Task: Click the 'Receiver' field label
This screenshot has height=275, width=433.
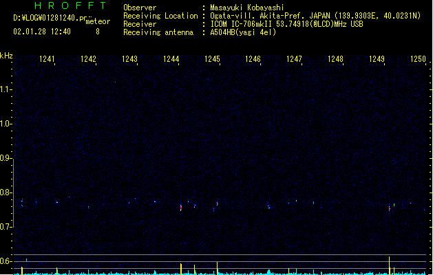Action: pyautogui.click(x=140, y=24)
